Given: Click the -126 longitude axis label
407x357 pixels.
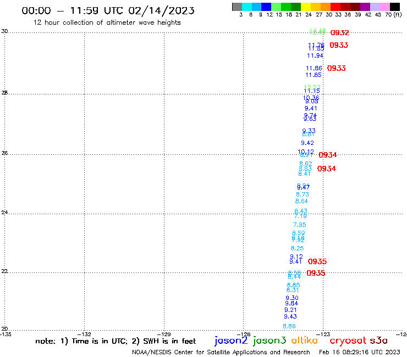Looking at the screenshot, I should (x=244, y=334).
